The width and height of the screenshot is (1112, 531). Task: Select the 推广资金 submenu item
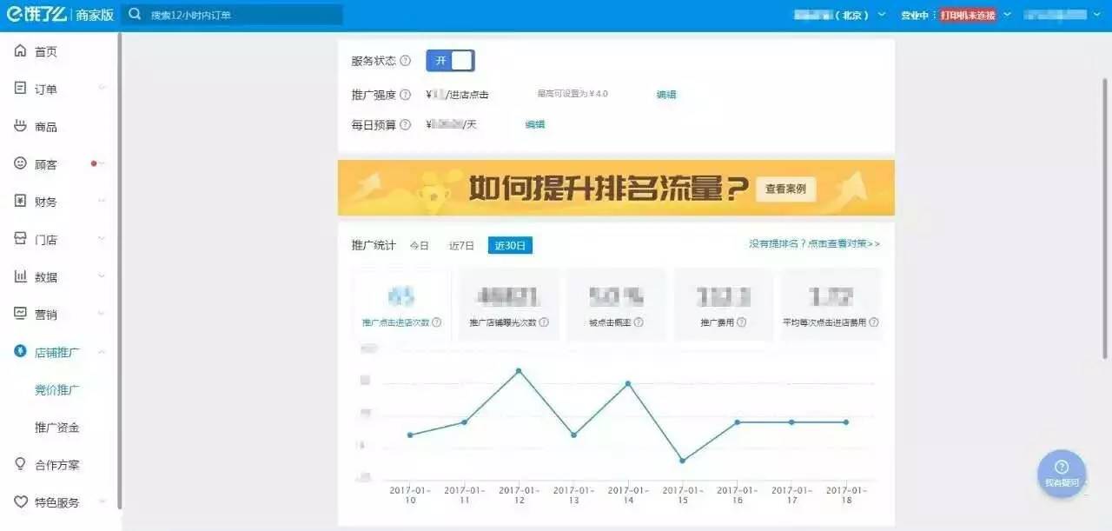pyautogui.click(x=57, y=427)
